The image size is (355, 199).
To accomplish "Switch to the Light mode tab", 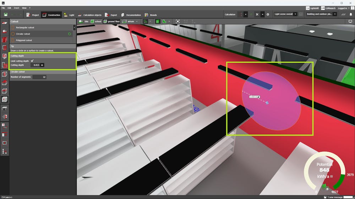I will pyautogui.click(x=69, y=15).
